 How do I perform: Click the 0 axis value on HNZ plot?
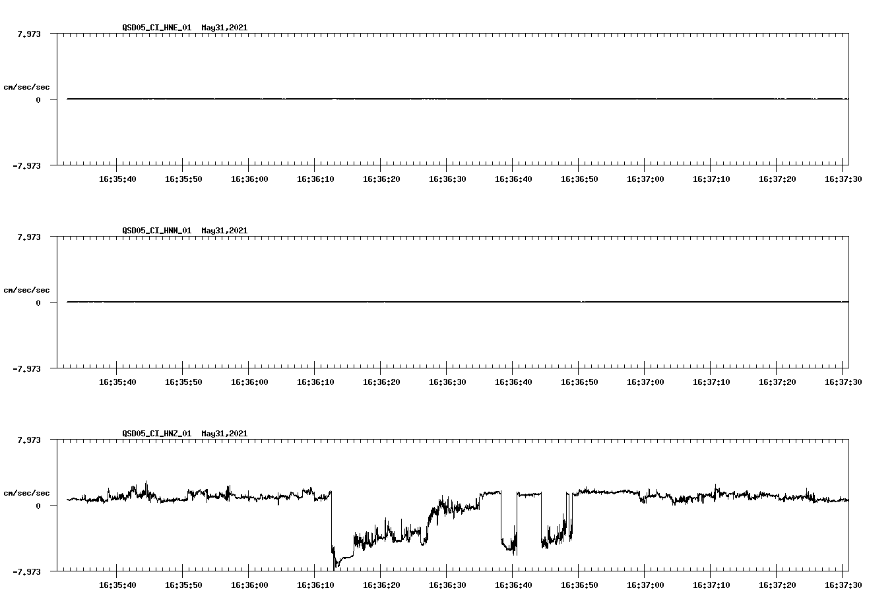coord(38,506)
